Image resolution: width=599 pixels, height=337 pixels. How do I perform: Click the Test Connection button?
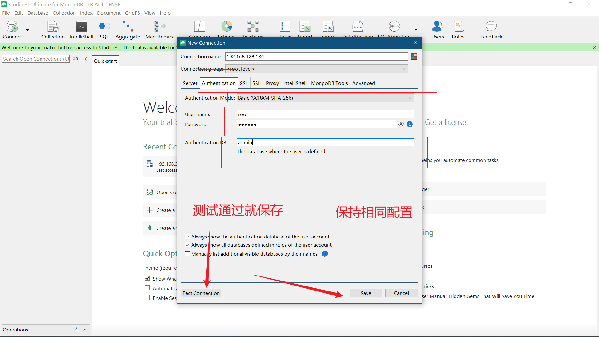[201, 293]
